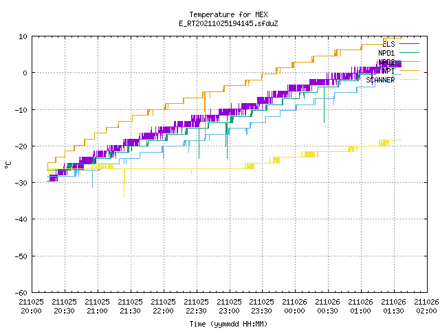Click the y-axis label -50

pyautogui.click(x=21, y=256)
